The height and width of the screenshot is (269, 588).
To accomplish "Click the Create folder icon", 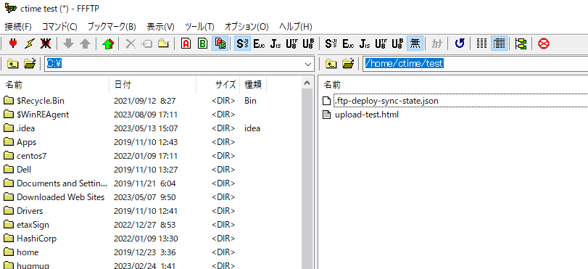I will 163,44.
